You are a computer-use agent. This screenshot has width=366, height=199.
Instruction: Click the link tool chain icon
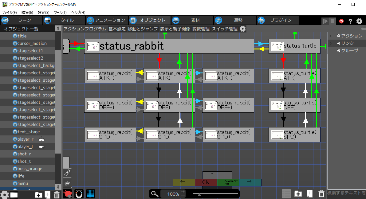click(67, 173)
